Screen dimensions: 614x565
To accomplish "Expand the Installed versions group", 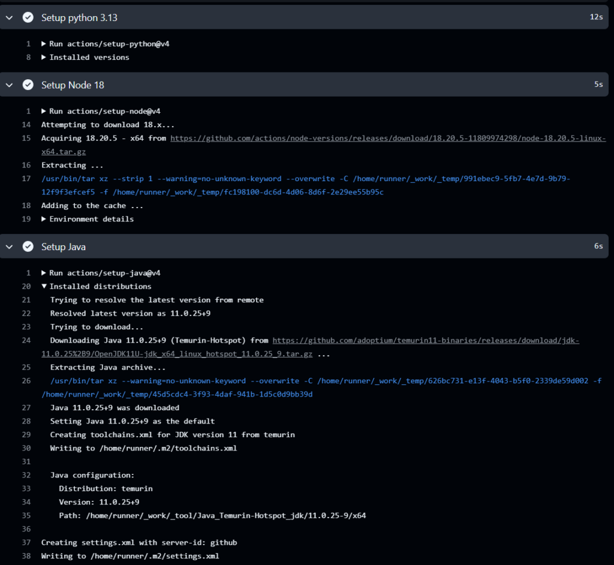I will [85, 57].
